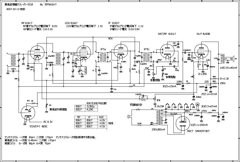Click the -4.9V table cell
The width and height of the screenshot is (240, 162).
coord(102,123)
